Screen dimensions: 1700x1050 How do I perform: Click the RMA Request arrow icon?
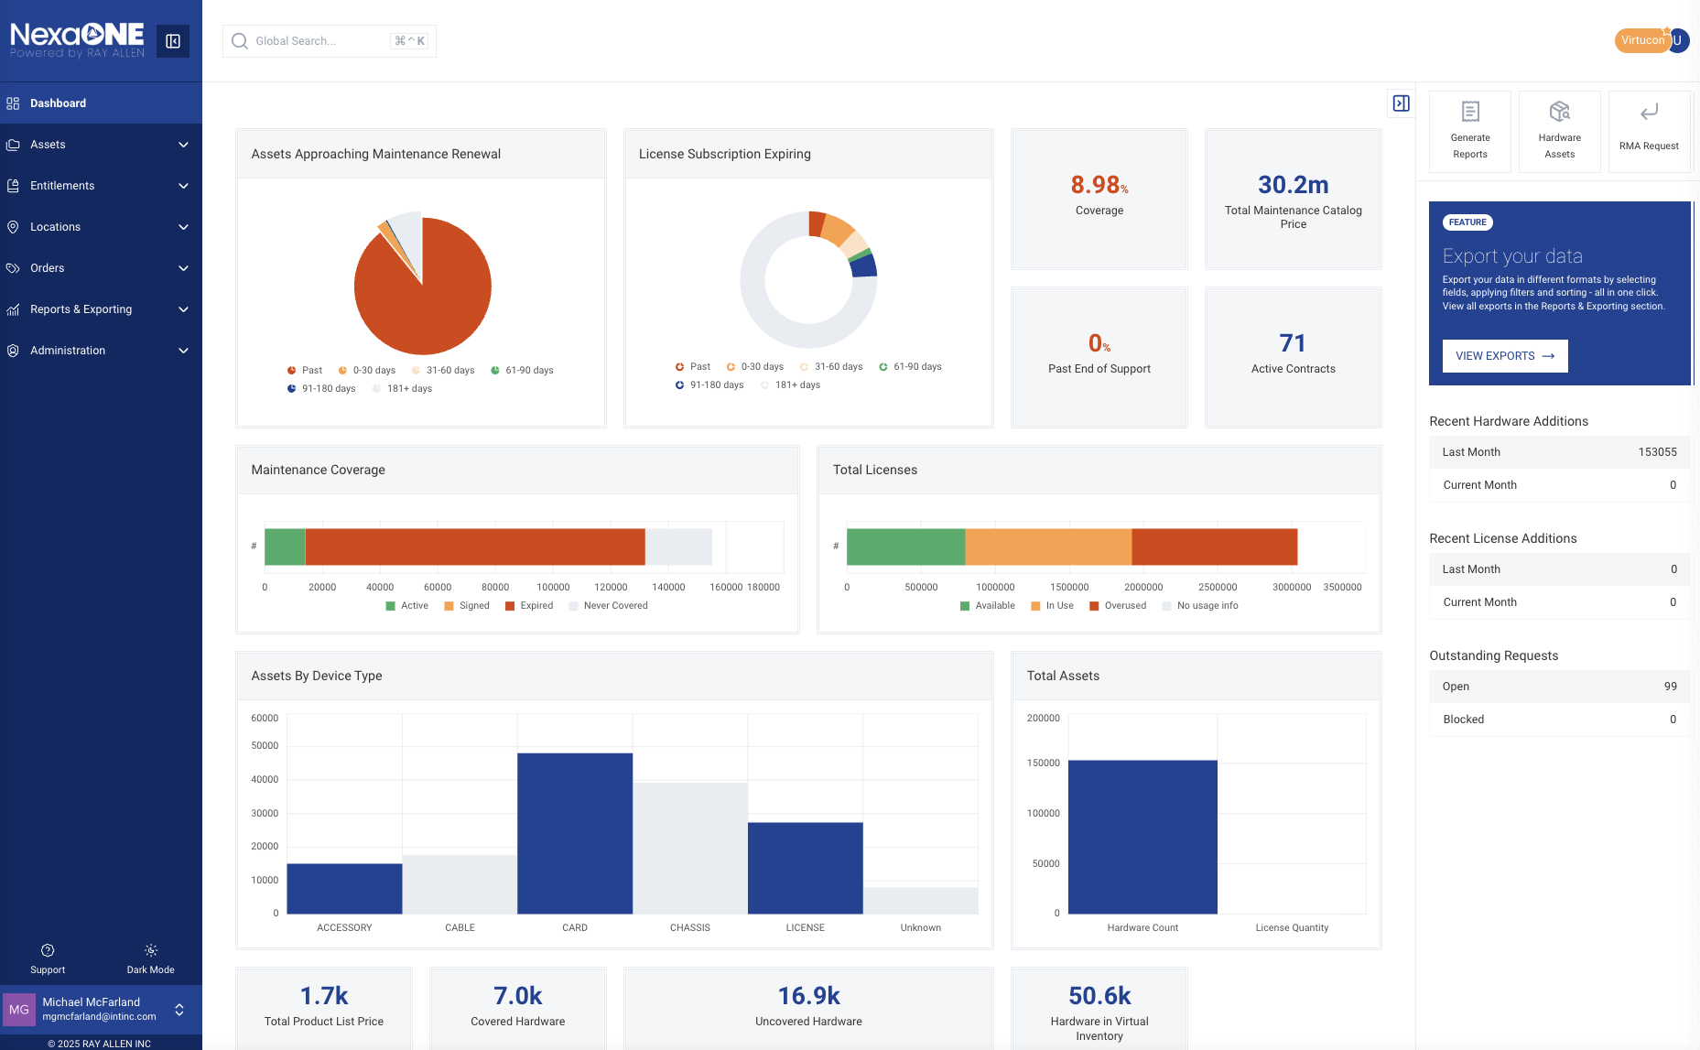tap(1648, 113)
